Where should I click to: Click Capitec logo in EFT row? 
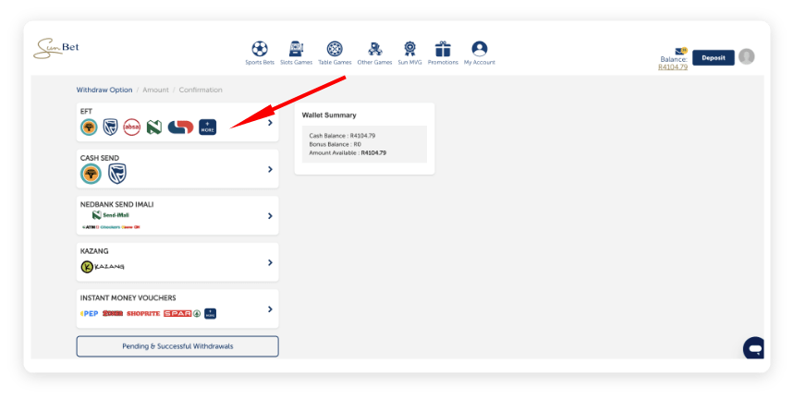(x=181, y=127)
